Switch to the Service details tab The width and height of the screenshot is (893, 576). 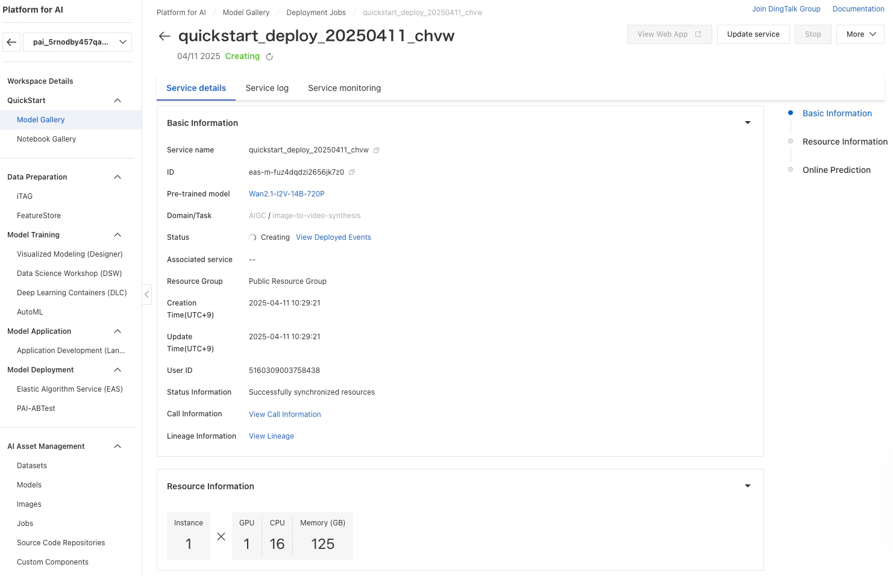[196, 88]
